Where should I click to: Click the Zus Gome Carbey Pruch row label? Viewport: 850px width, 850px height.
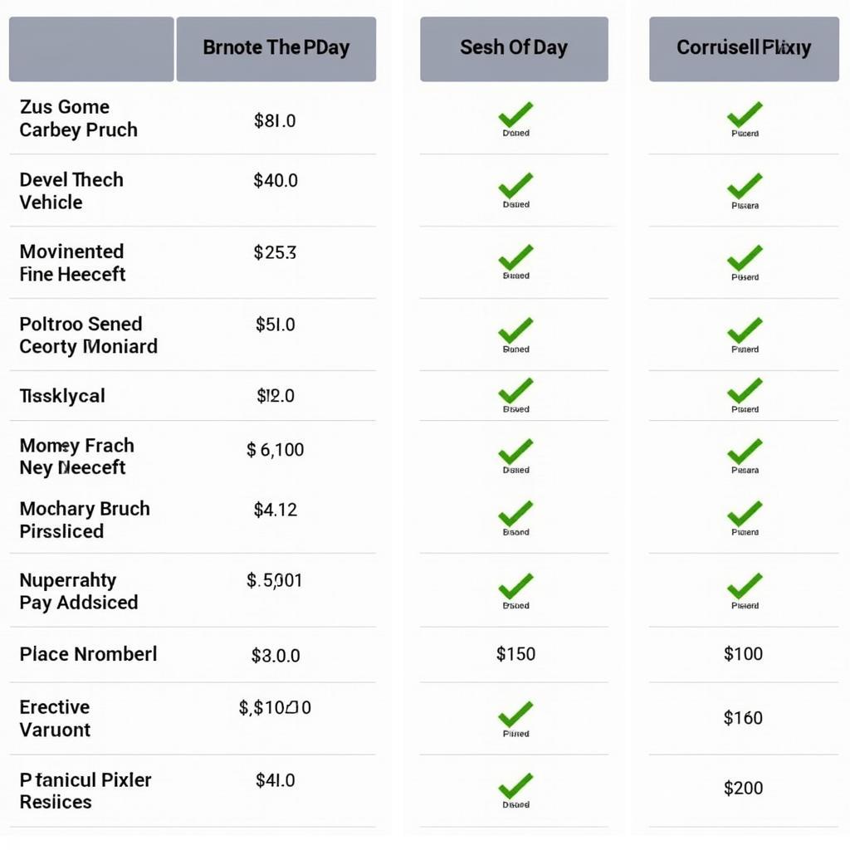coord(78,119)
